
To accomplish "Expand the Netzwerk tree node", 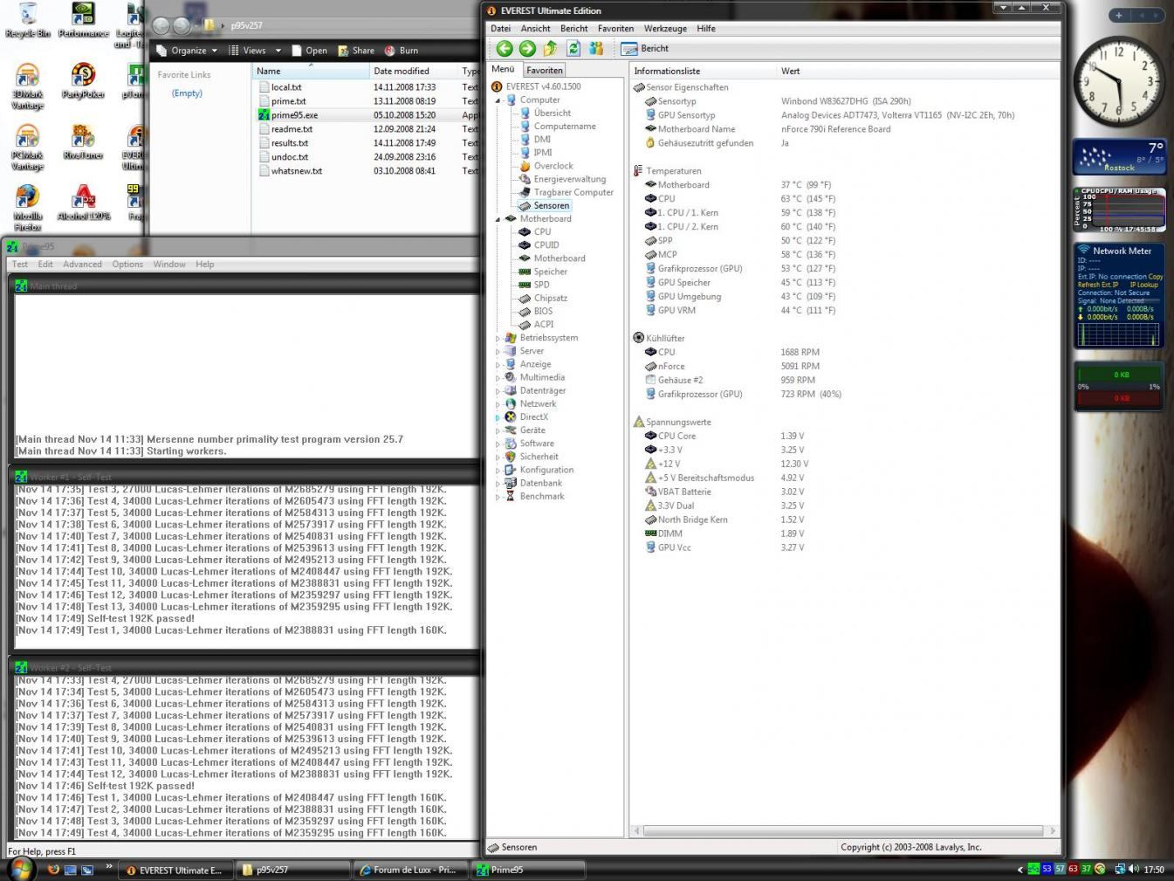I will 498,404.
